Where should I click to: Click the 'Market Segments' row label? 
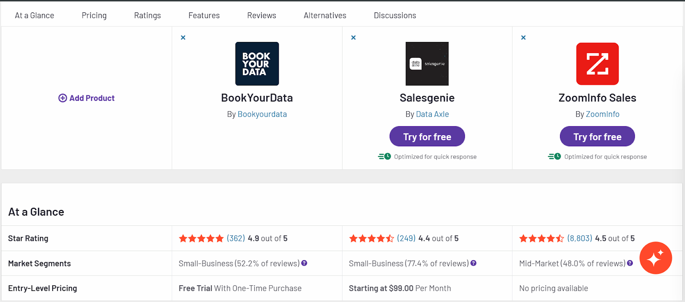coord(39,264)
